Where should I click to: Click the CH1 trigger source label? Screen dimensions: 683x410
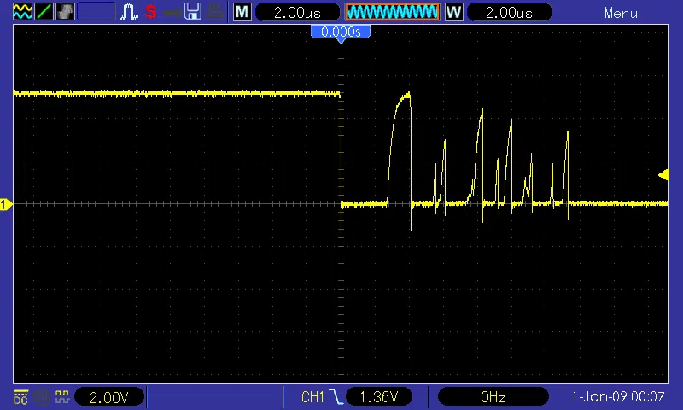tap(312, 397)
